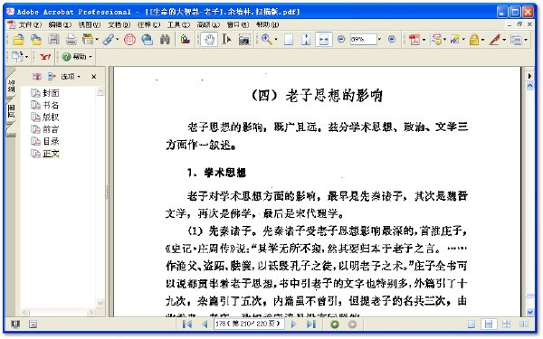
Task: Open the 注释 menu
Action: (149, 24)
